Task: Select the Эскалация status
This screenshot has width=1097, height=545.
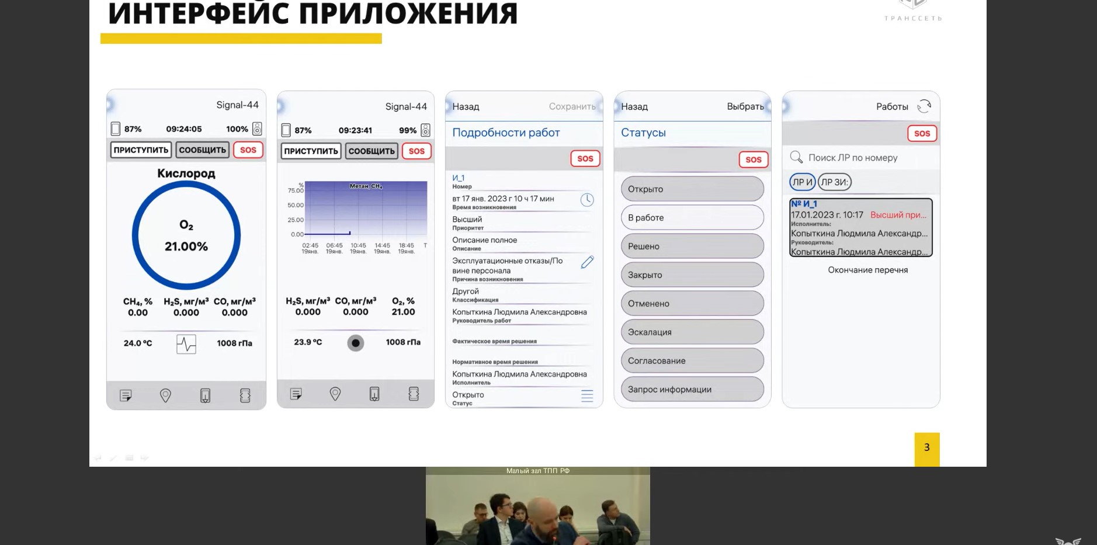Action: (x=692, y=332)
